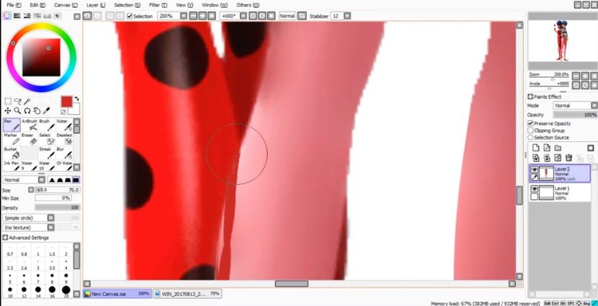Viewport: 598px width, 306px height.
Task: Toggle transparent color swatch
Action: [63, 112]
